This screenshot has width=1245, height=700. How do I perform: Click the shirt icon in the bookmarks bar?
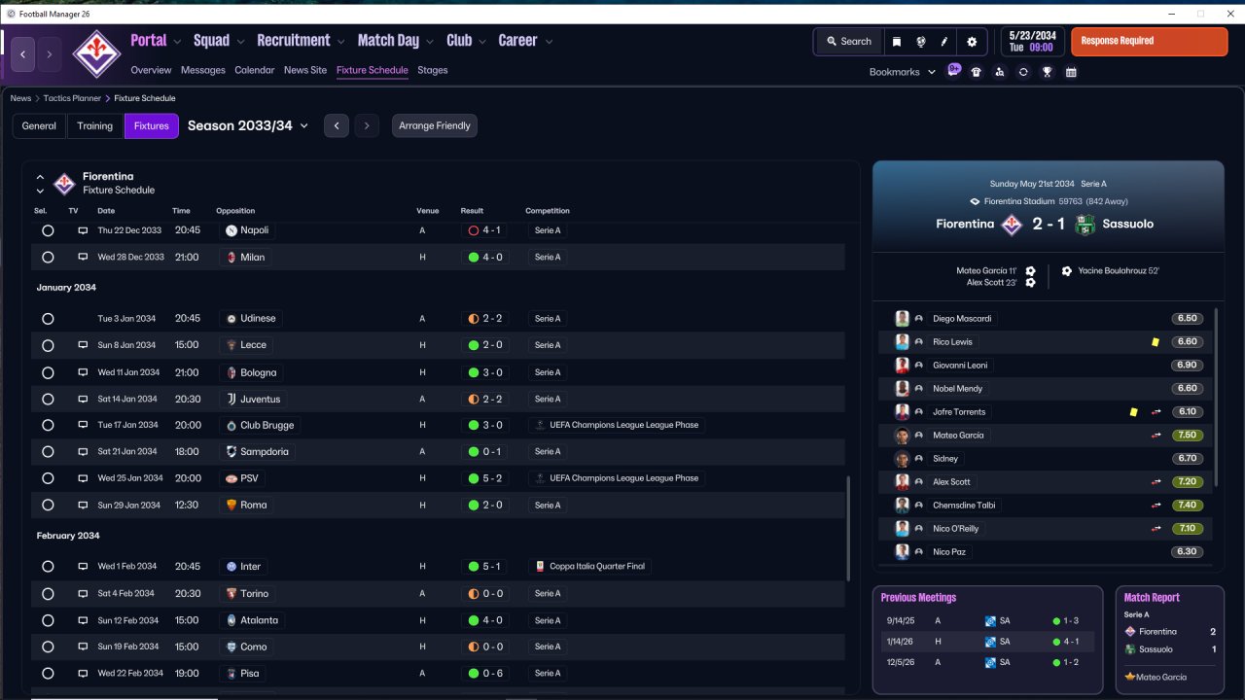(x=977, y=72)
